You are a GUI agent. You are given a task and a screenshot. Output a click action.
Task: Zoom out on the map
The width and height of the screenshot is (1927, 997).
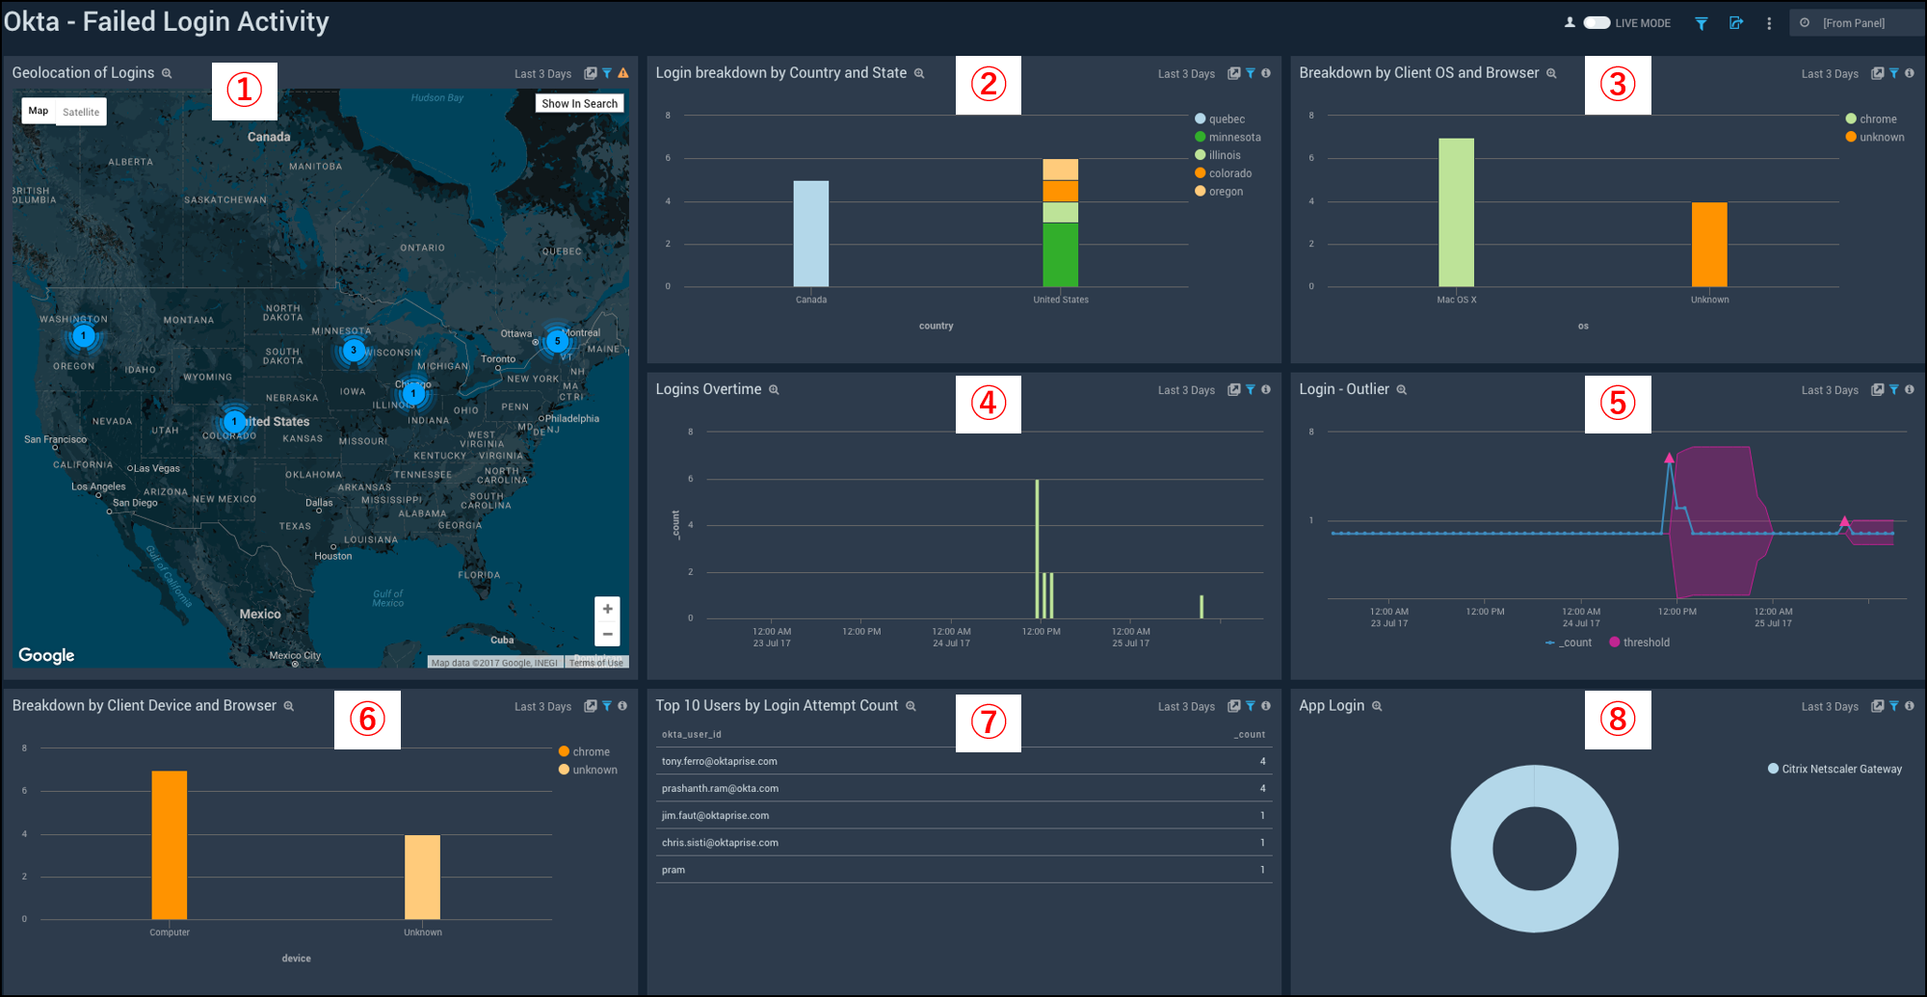[607, 634]
